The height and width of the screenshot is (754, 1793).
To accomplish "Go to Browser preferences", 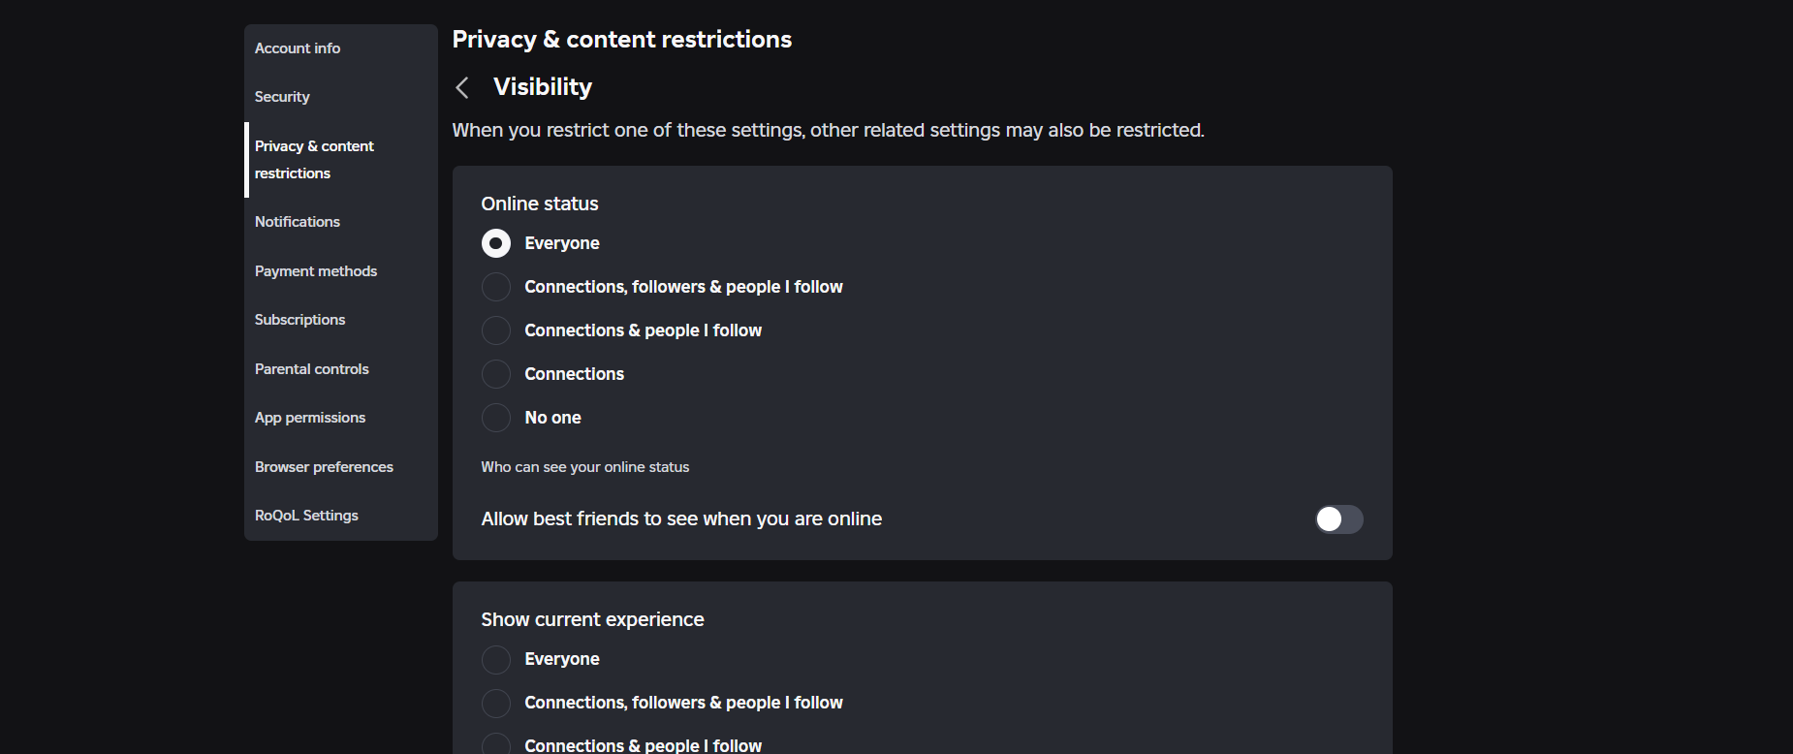I will (x=324, y=467).
